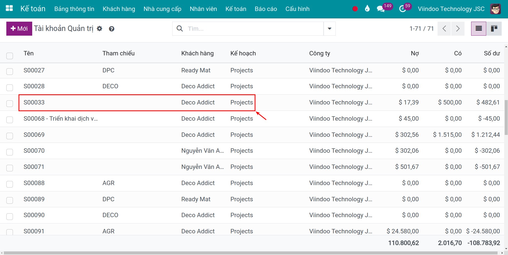Click the DPC reference in row S00089
The width and height of the screenshot is (508, 255).
(x=108, y=199)
